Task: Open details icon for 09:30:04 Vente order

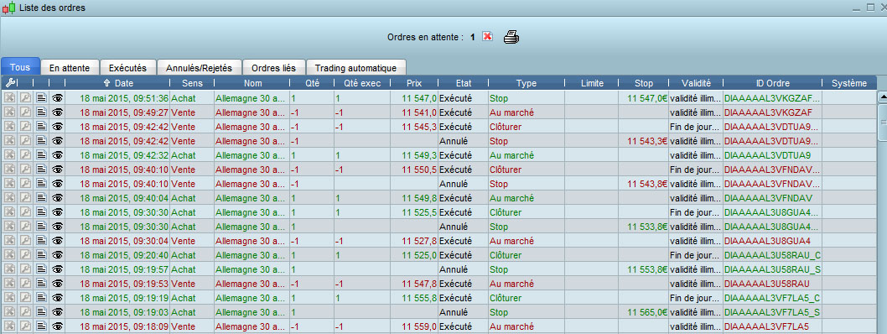Action: coord(41,241)
